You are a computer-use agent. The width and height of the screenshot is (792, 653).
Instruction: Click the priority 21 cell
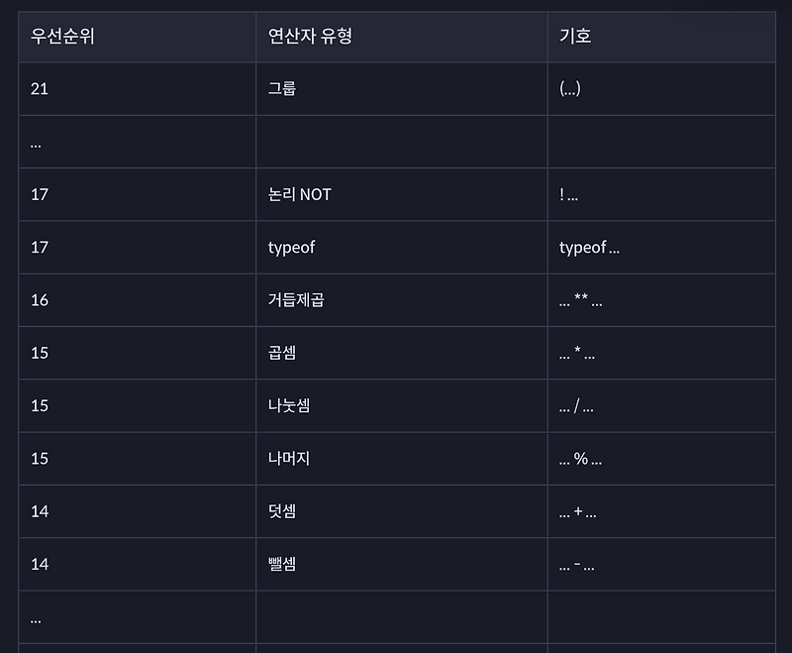click(x=137, y=89)
